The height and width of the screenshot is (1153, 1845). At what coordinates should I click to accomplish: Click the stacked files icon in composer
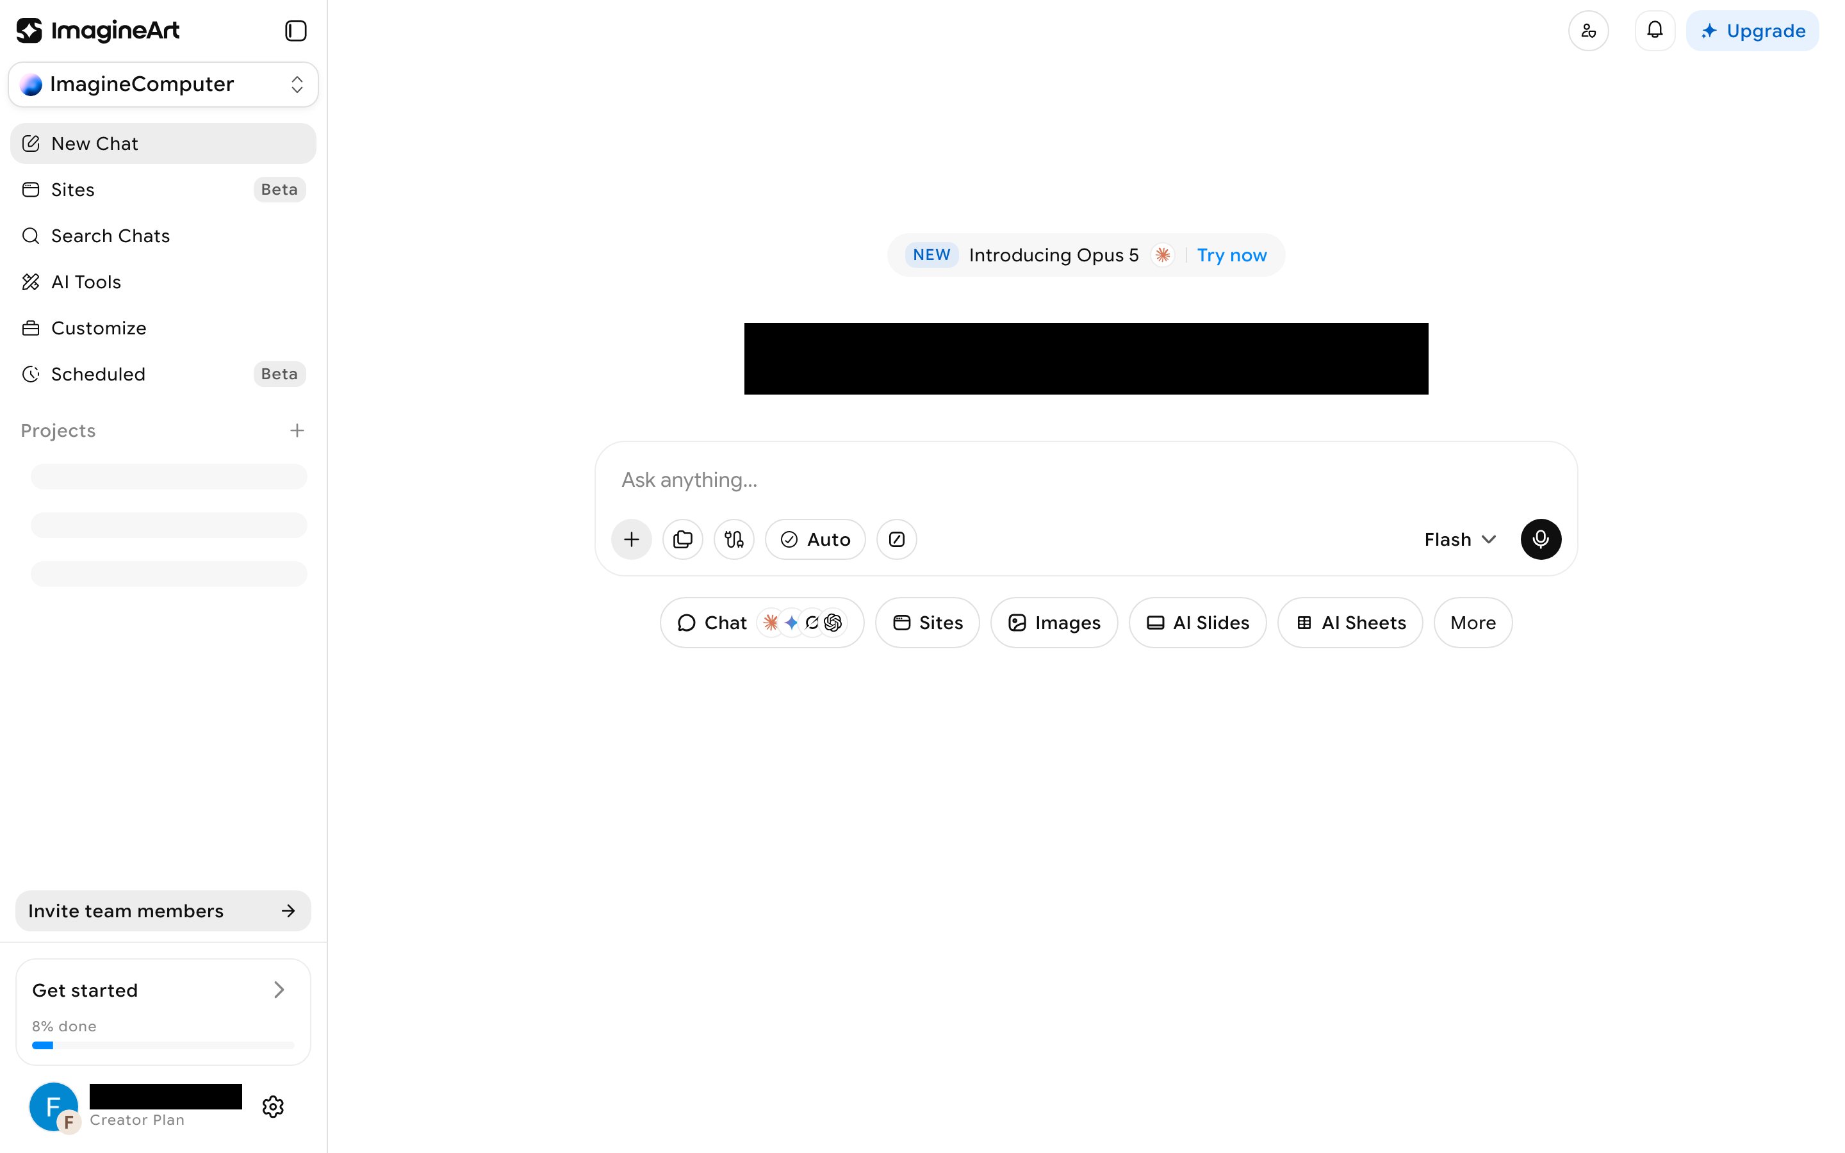click(682, 539)
